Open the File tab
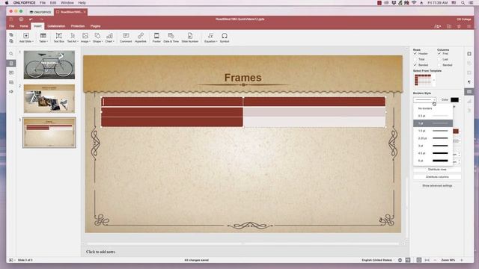Image resolution: width=479 pixels, height=269 pixels. pyautogui.click(x=12, y=26)
